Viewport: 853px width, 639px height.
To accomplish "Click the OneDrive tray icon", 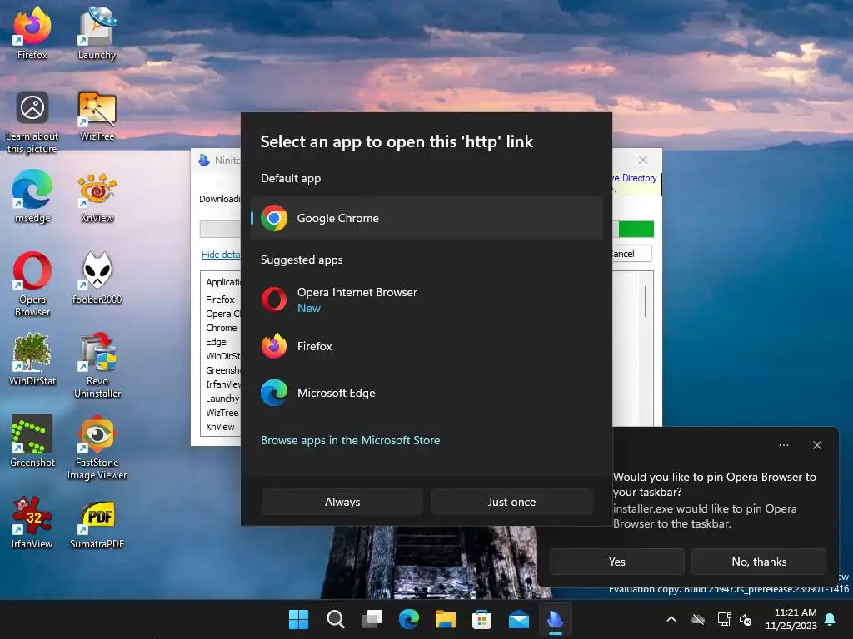I will tap(698, 619).
